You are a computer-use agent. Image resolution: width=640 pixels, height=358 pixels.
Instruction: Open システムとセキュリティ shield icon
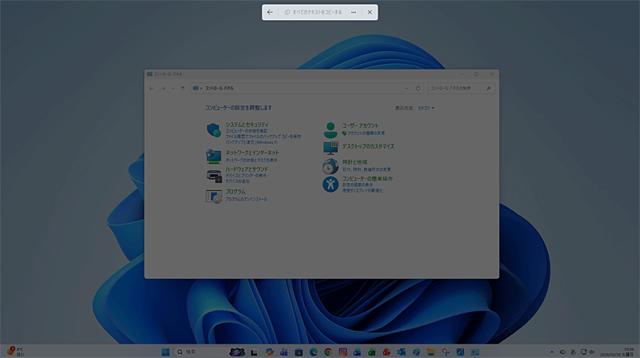click(214, 130)
